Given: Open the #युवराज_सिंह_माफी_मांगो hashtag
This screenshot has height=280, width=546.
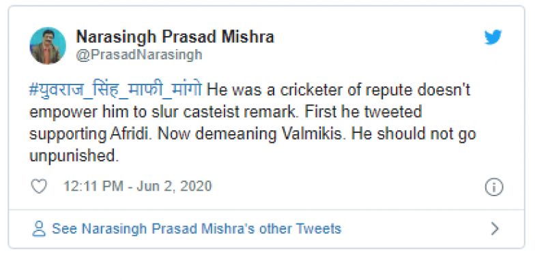Looking at the screenshot, I should click(115, 90).
